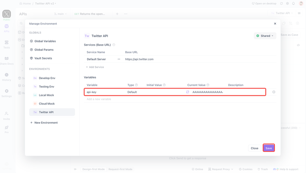
Task: Open Share Docs in left sidebar
Action: (x=6, y=61)
